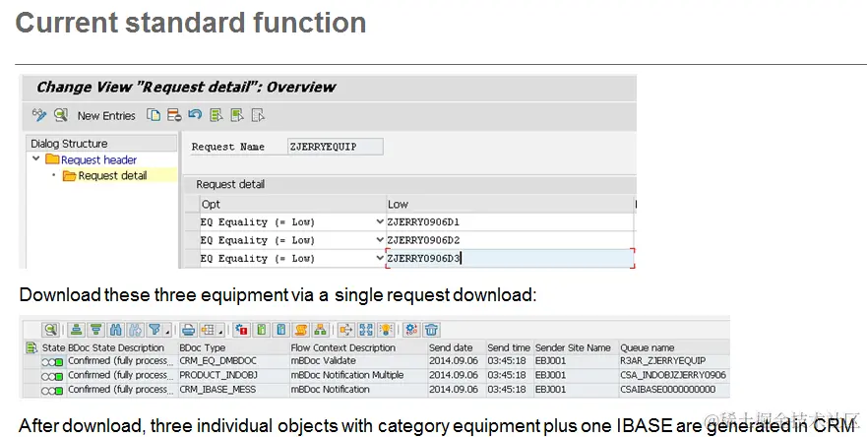Click the Set Filter funnel icon
The image size is (867, 437).
click(x=155, y=330)
